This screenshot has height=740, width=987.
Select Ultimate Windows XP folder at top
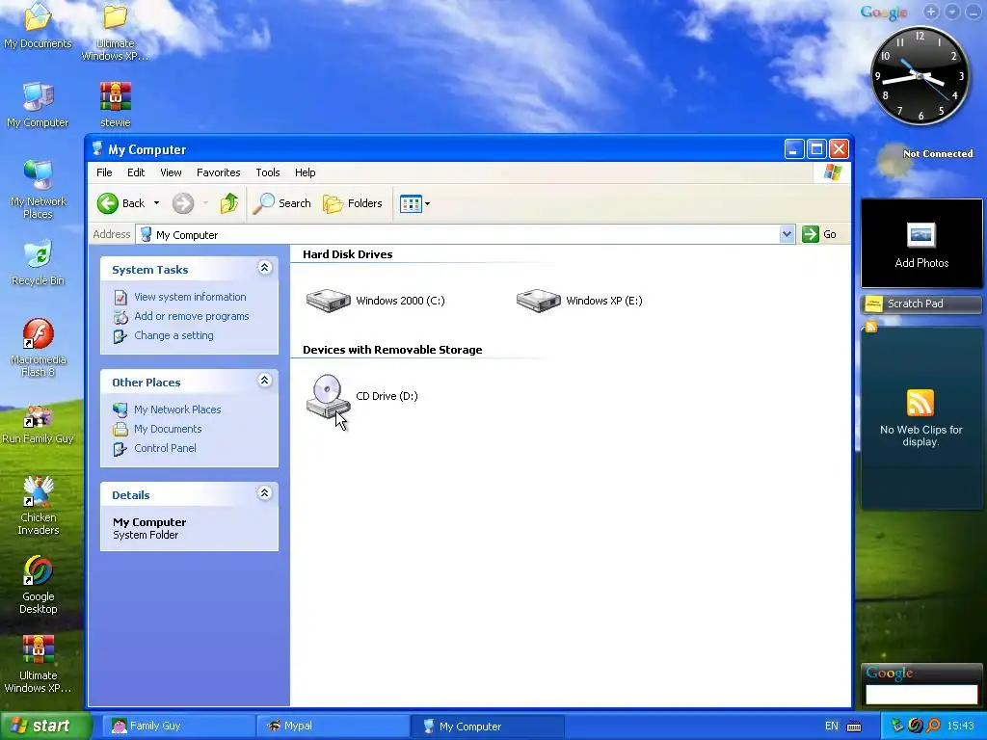[116, 32]
